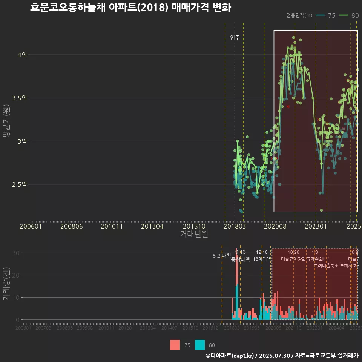Click the 3.5억 y-axis label

click(x=20, y=98)
